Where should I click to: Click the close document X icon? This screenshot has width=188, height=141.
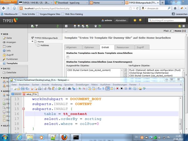coord(66,26)
